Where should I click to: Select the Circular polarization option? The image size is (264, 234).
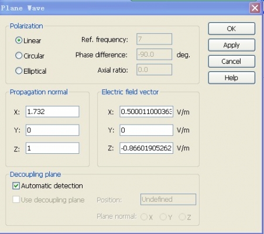[19, 56]
